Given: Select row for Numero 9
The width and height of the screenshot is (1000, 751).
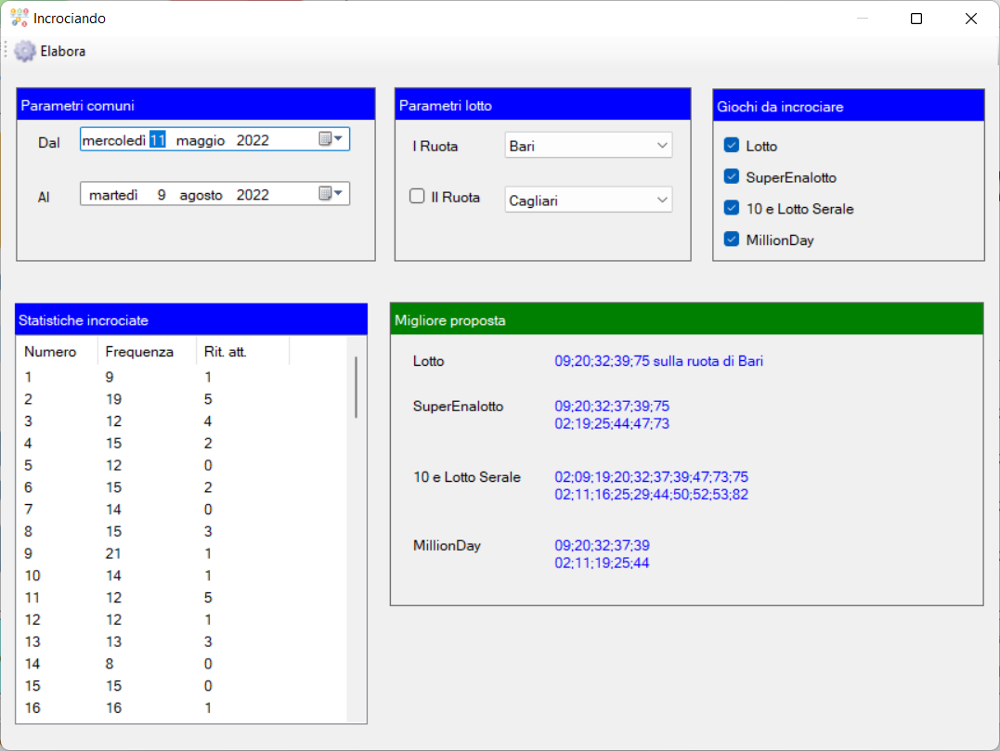Looking at the screenshot, I should click(x=182, y=553).
